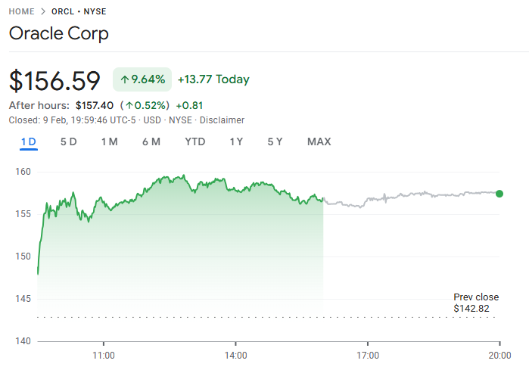This screenshot has height=373, width=529.
Task: Switch to the 5D chart range
Action: pyautogui.click(x=69, y=141)
